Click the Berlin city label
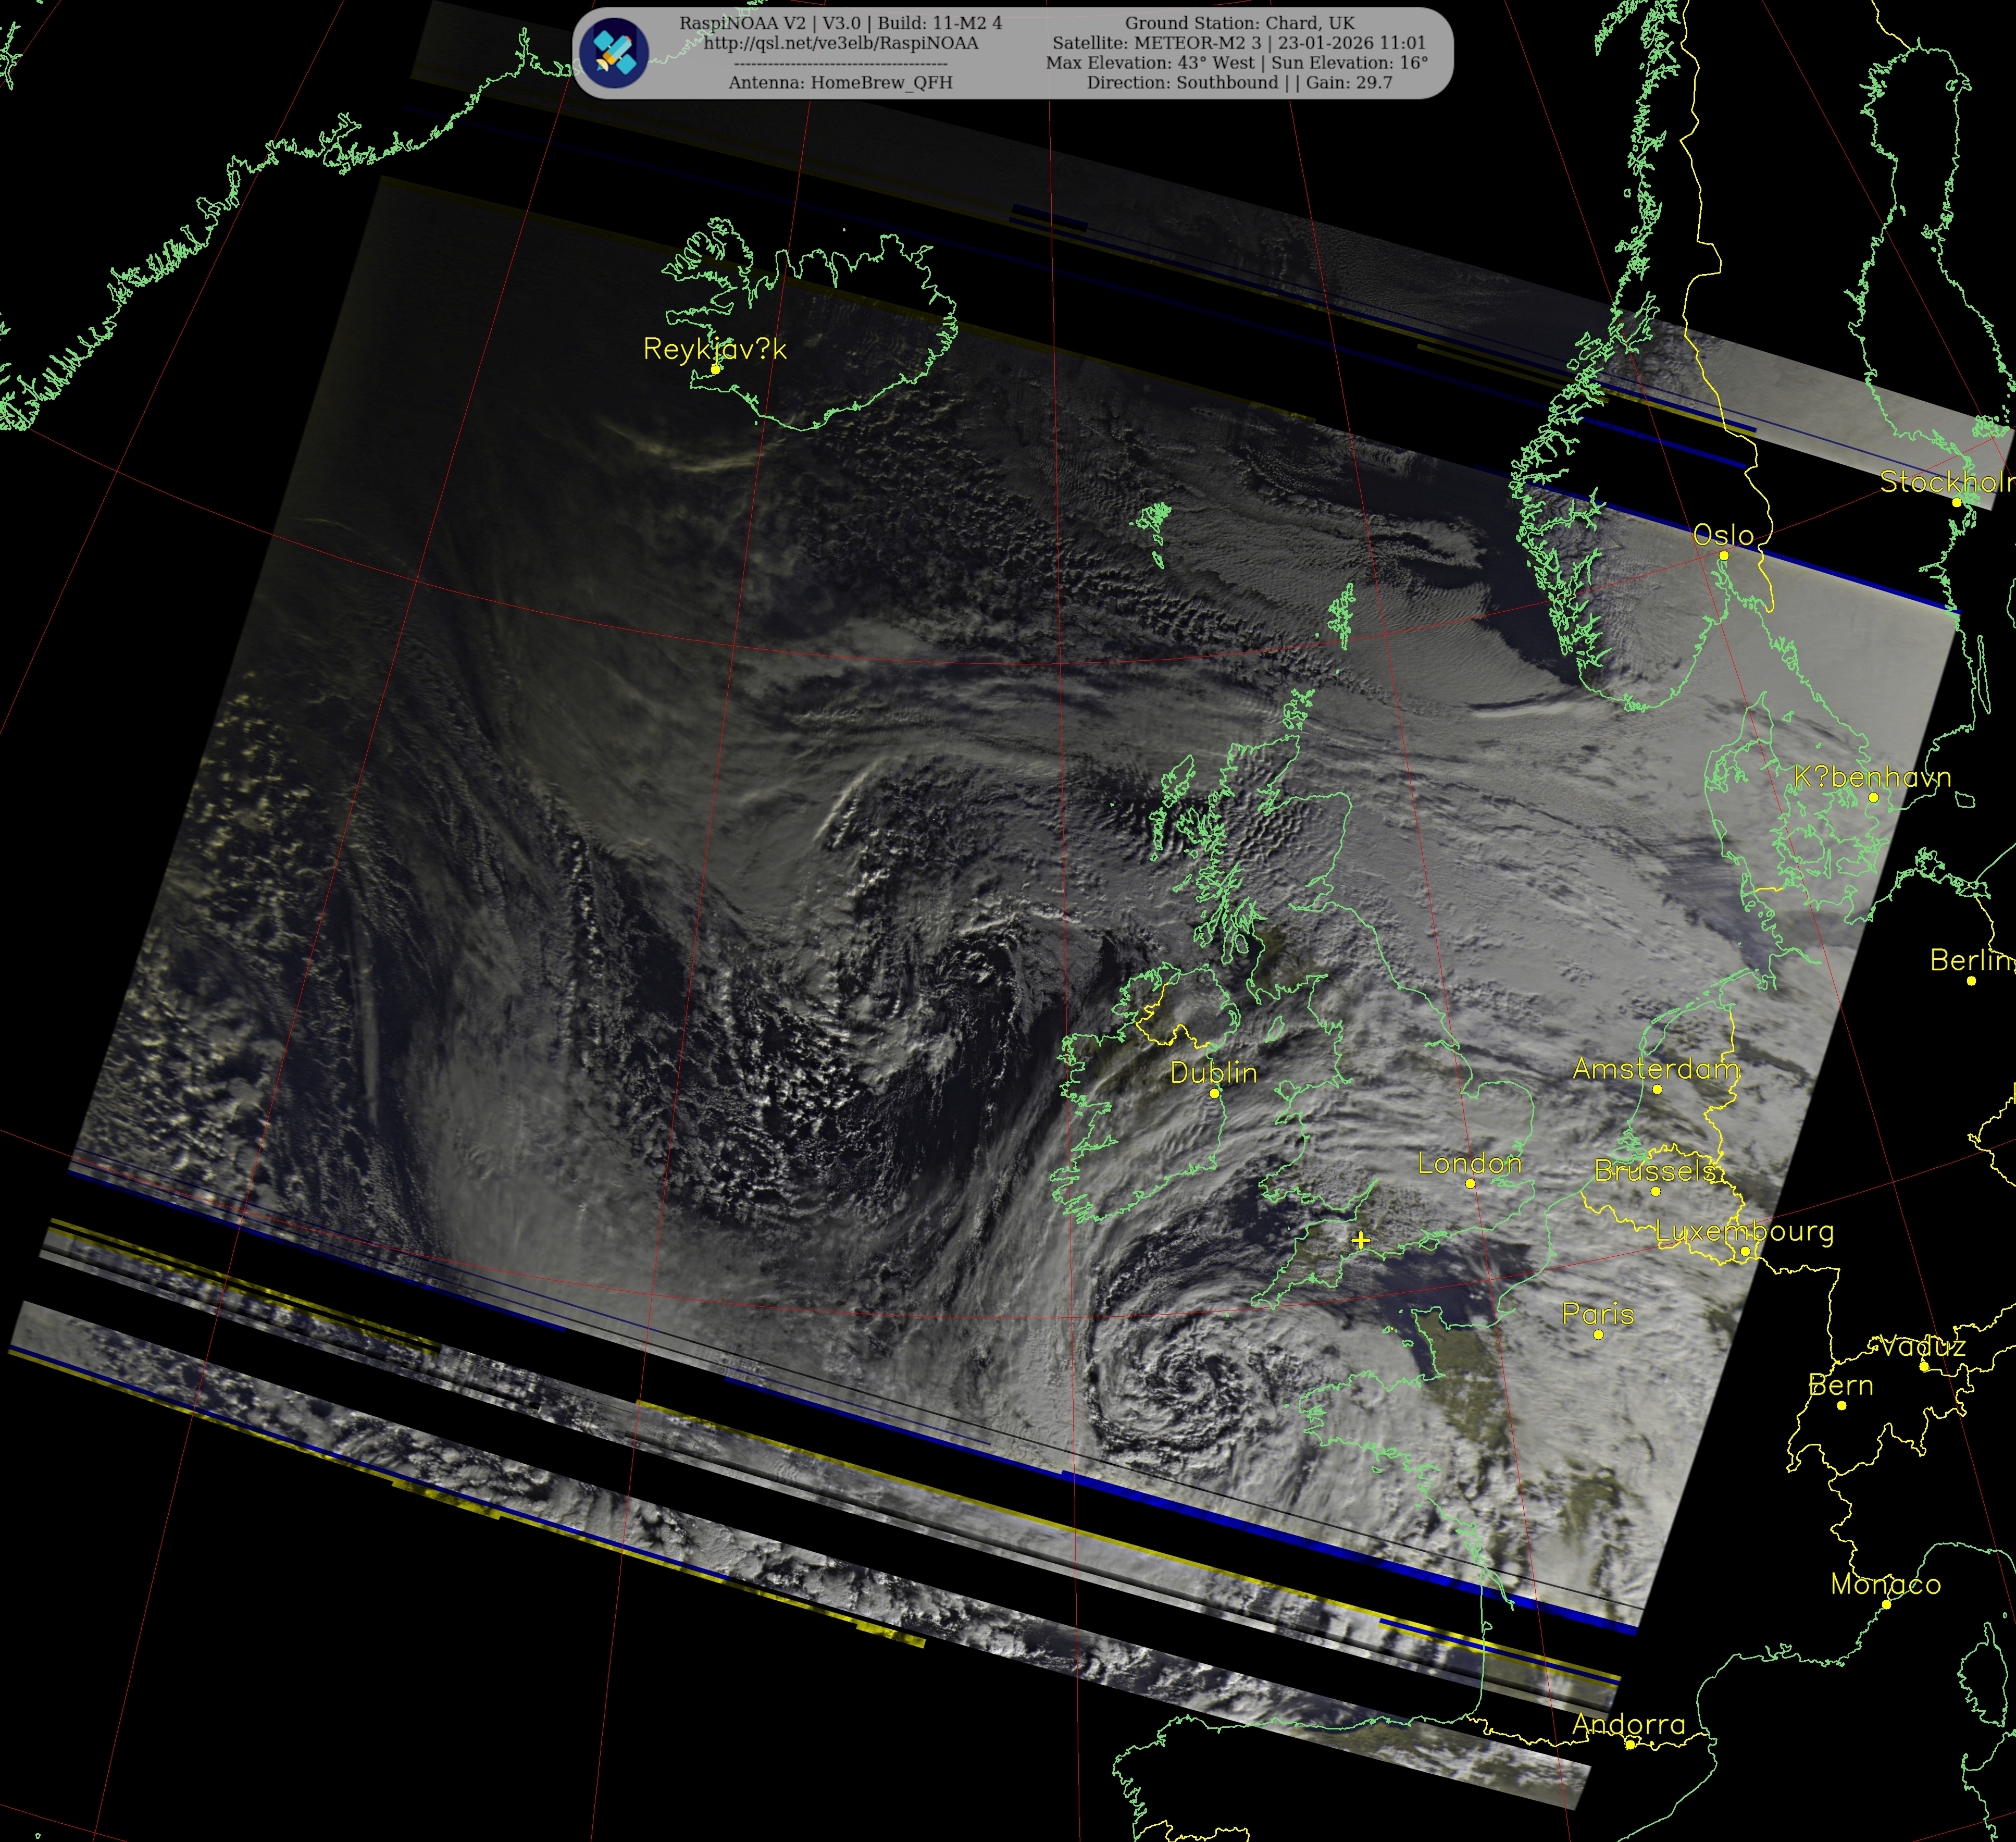The image size is (2016, 1842). pyautogui.click(x=1970, y=960)
